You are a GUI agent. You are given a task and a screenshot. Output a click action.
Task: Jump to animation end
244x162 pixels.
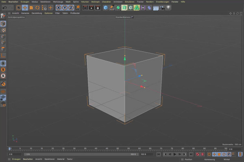pos(191,154)
